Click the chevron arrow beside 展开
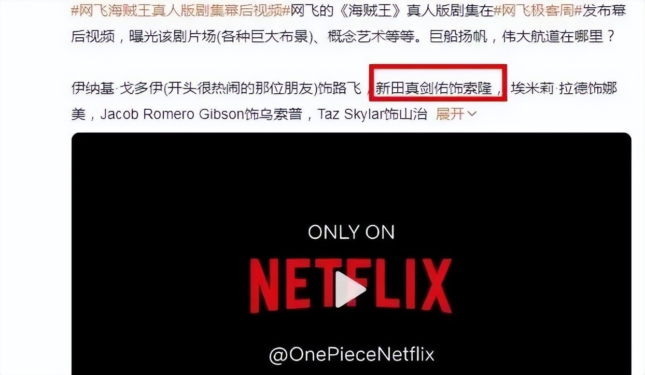 coord(471,114)
